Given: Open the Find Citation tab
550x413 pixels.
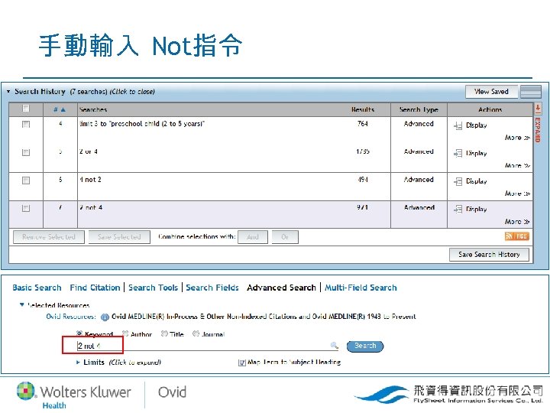Looking at the screenshot, I should click(x=95, y=288).
